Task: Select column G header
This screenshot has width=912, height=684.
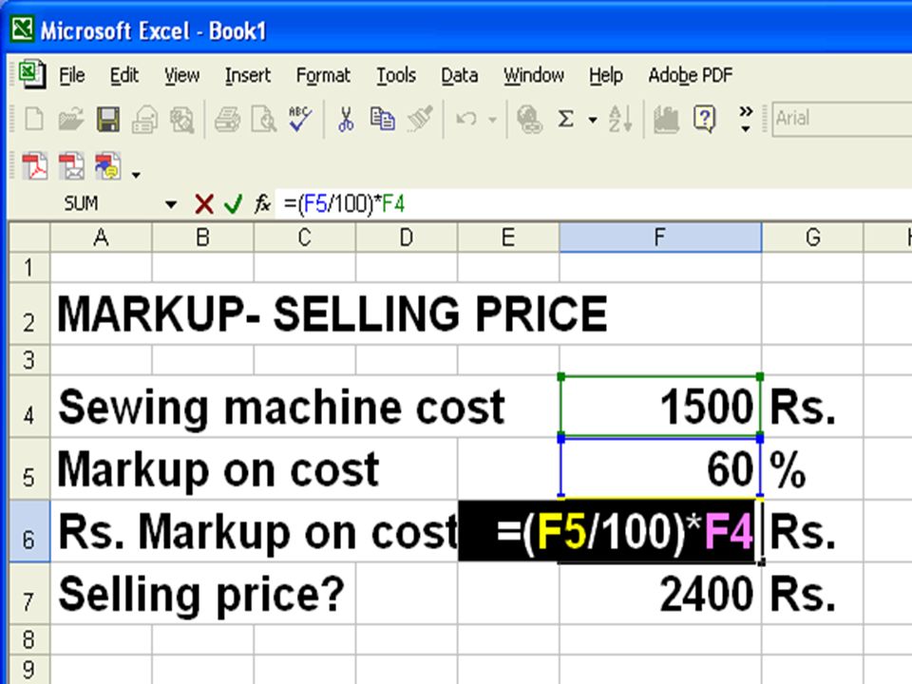Action: tap(812, 237)
